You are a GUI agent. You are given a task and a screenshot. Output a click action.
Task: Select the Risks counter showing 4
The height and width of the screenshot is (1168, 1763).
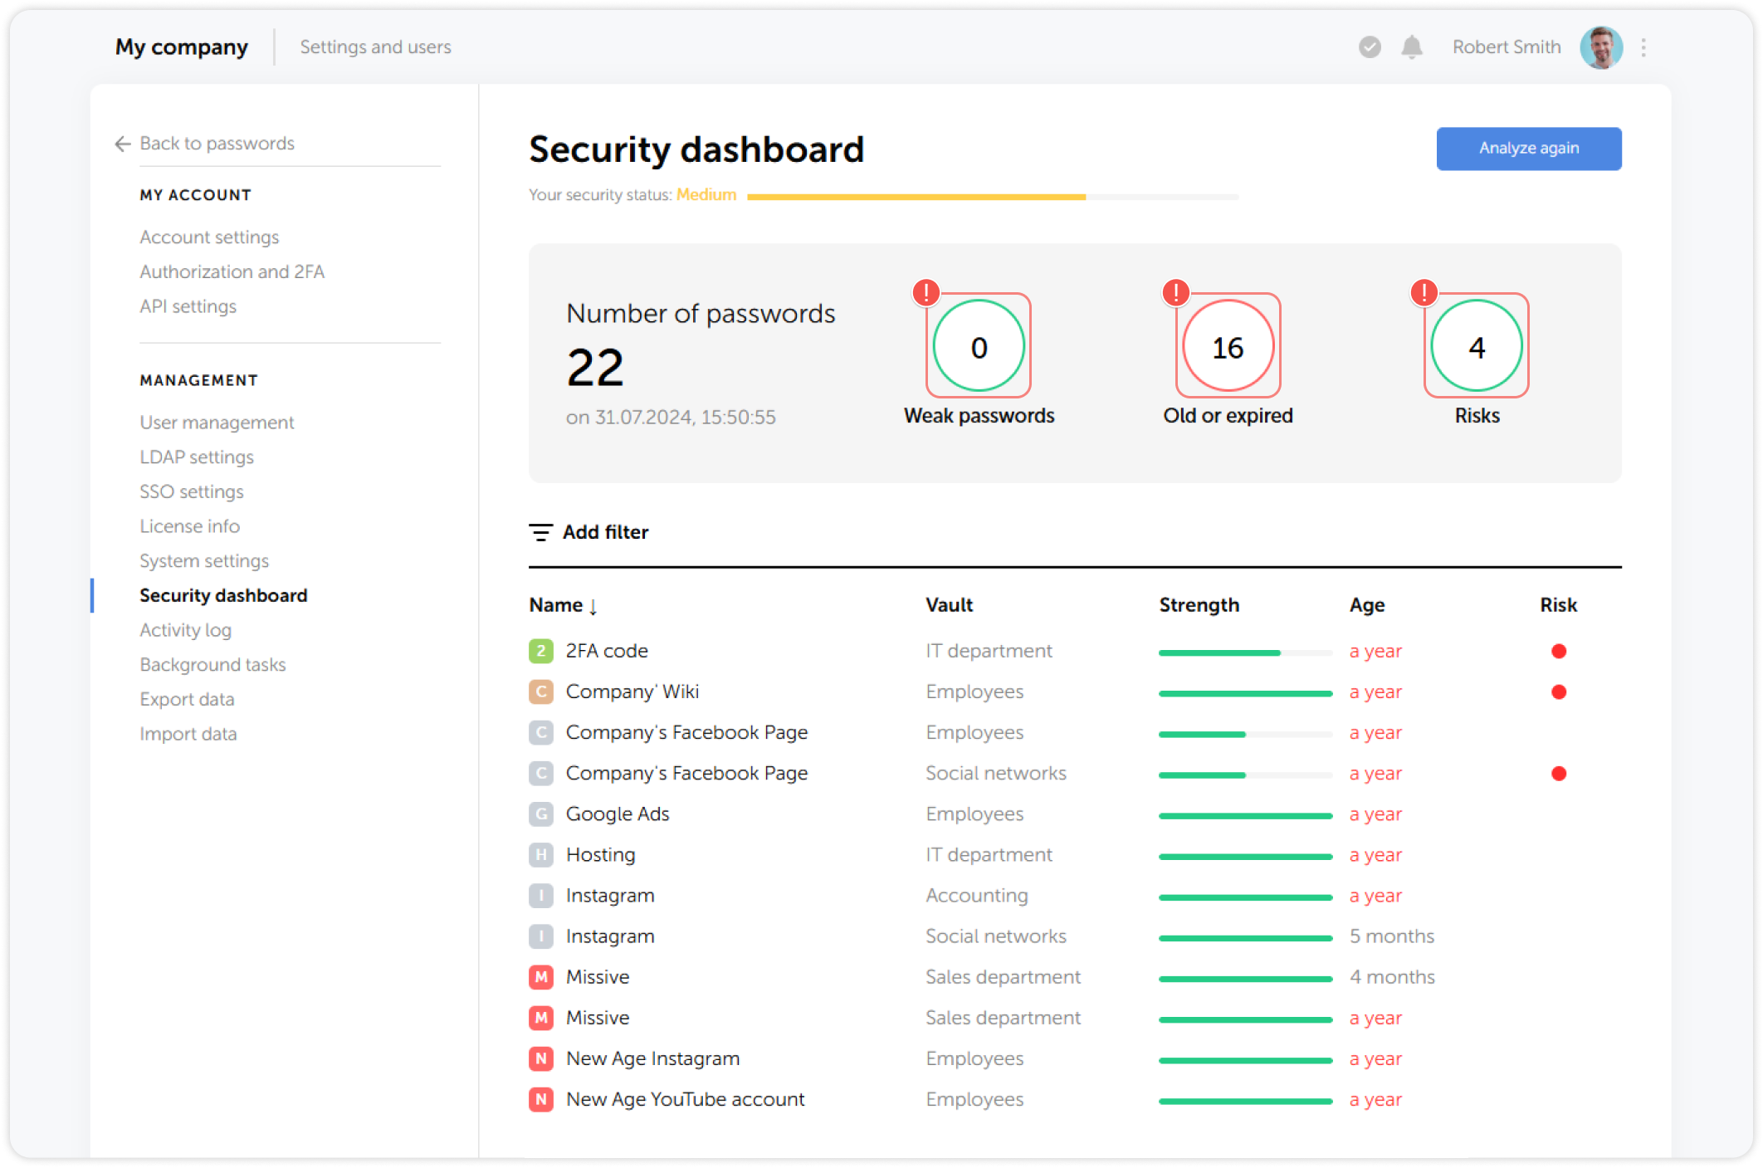tap(1477, 346)
